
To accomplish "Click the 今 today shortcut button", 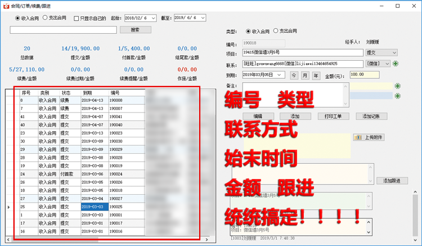I will tap(294, 75).
